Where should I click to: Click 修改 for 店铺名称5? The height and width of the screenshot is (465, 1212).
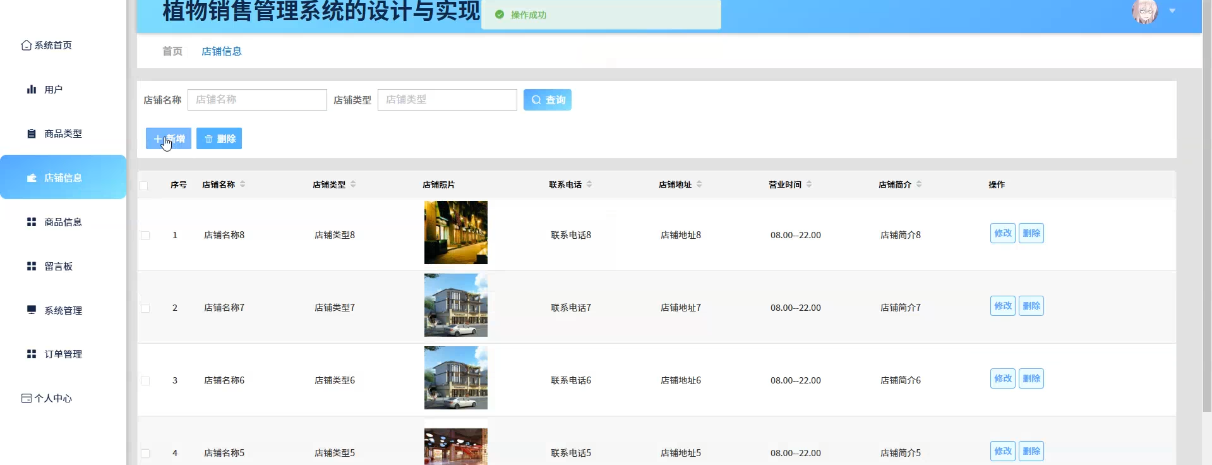(x=1003, y=451)
